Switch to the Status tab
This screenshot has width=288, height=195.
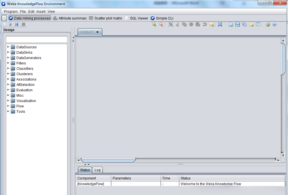(x=85, y=170)
